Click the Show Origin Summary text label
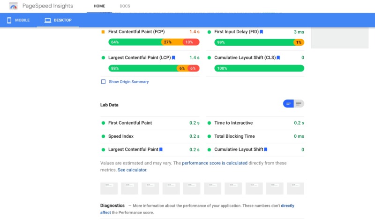Viewport: 375px width, 220px height. 128,82
